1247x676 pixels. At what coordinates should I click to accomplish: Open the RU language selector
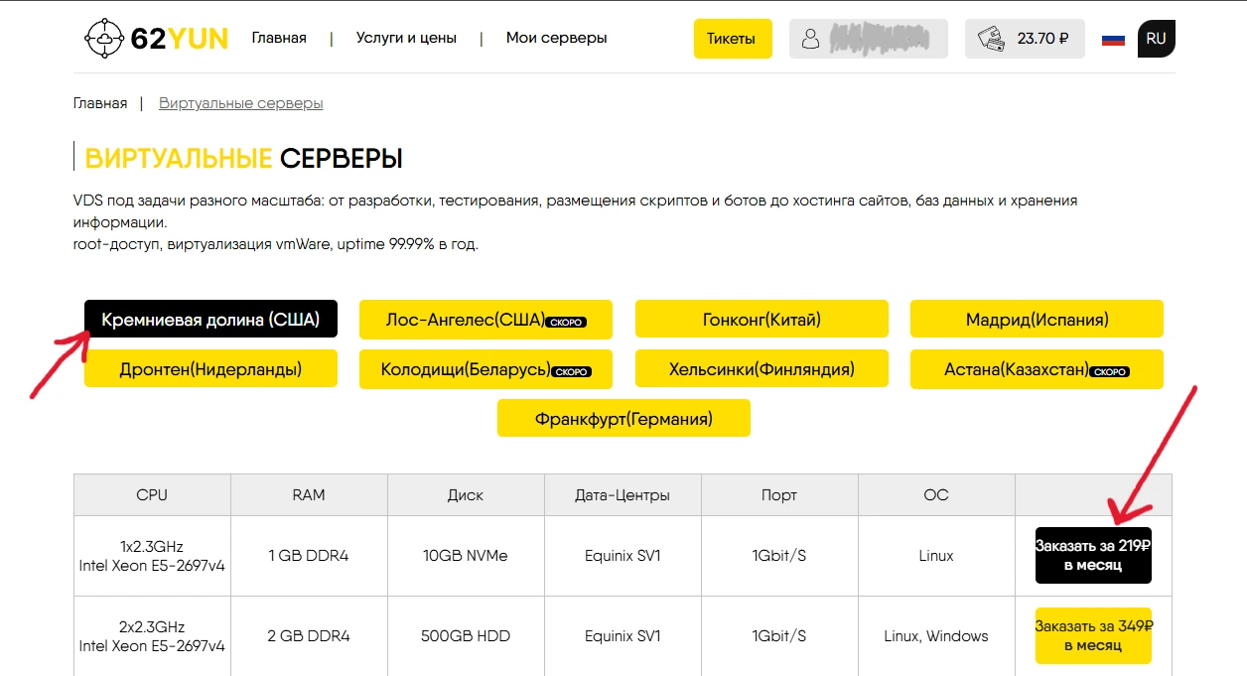[x=1156, y=39]
